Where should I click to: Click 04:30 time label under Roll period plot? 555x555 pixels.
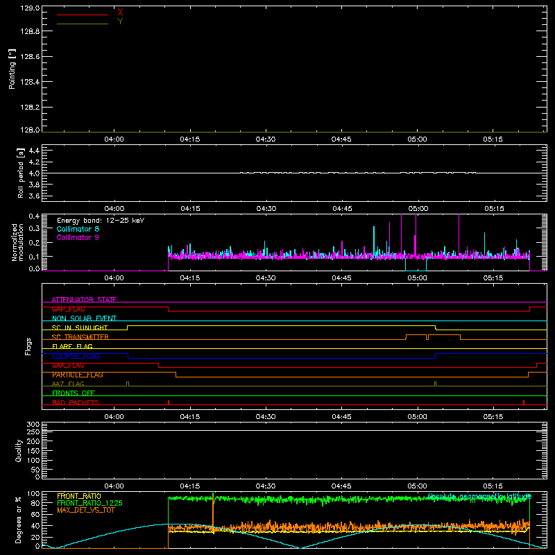coord(266,209)
